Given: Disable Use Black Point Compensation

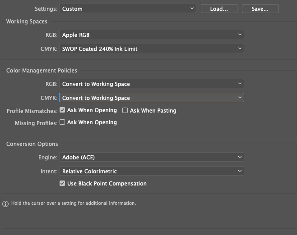Looking at the screenshot, I should 62,184.
